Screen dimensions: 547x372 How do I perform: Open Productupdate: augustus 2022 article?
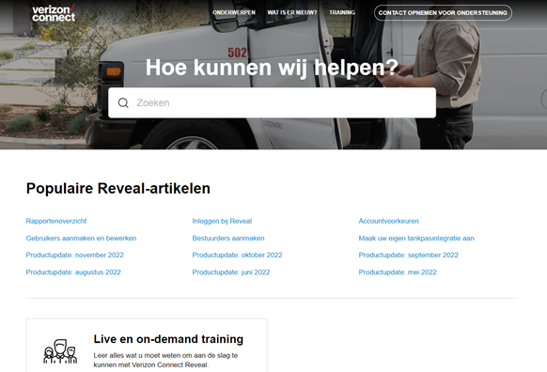point(73,272)
